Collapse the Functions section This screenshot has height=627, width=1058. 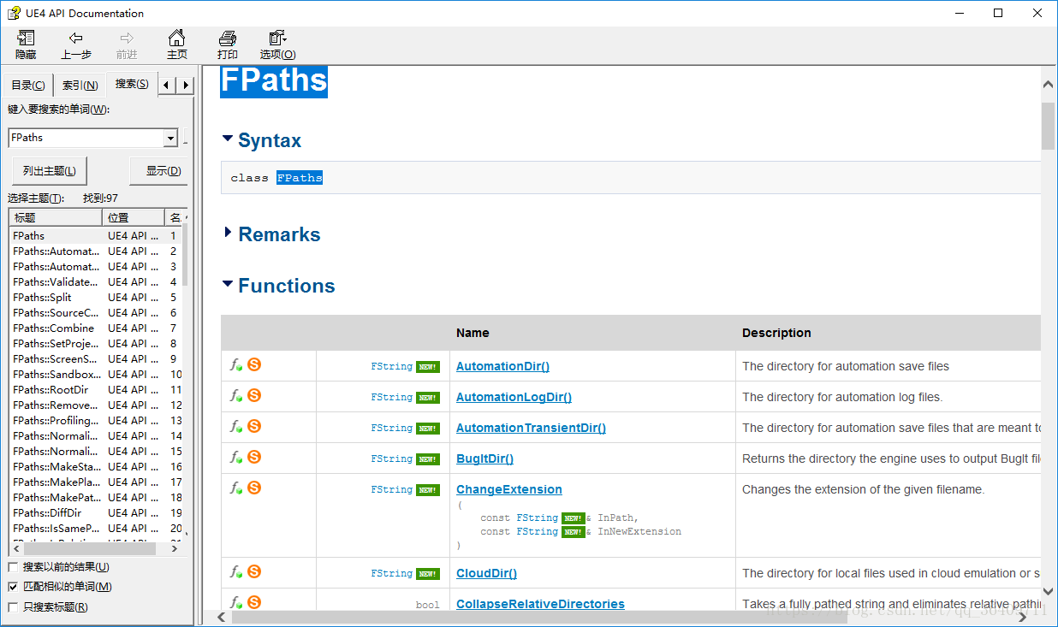(228, 284)
